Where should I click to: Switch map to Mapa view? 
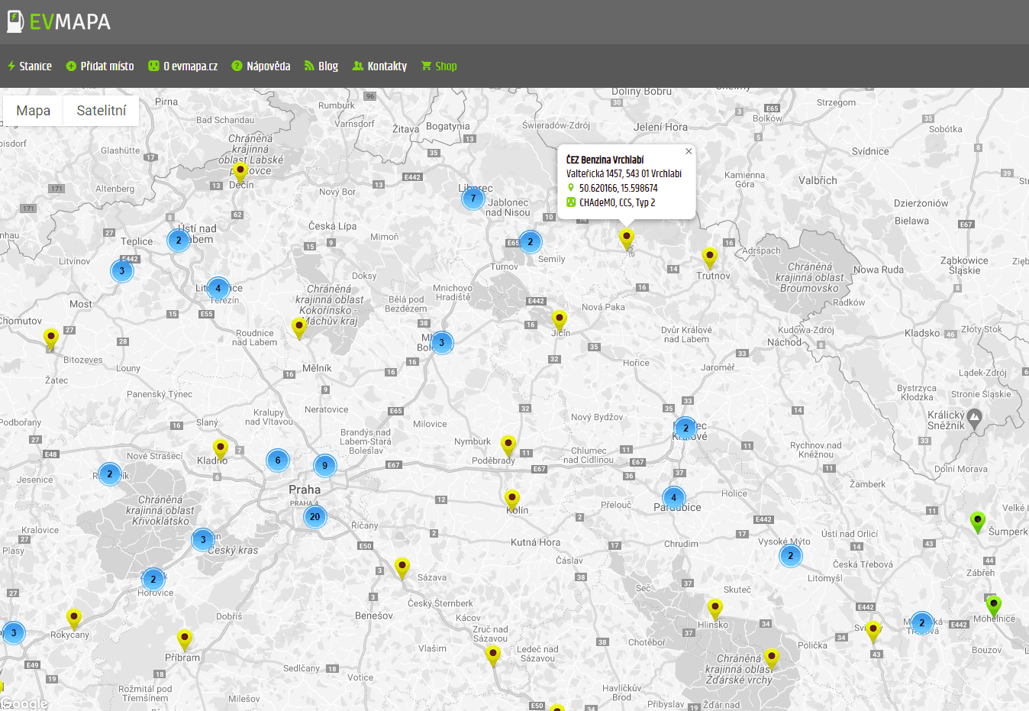(34, 111)
